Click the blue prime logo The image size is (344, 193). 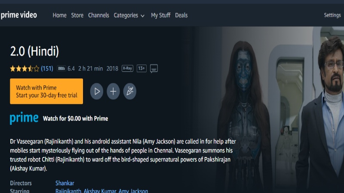click(24, 118)
